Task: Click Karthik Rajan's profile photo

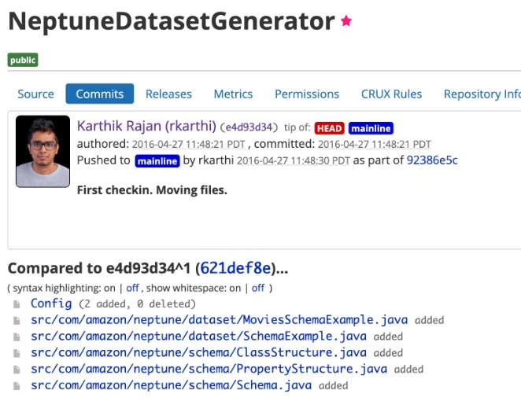Action: click(x=42, y=152)
